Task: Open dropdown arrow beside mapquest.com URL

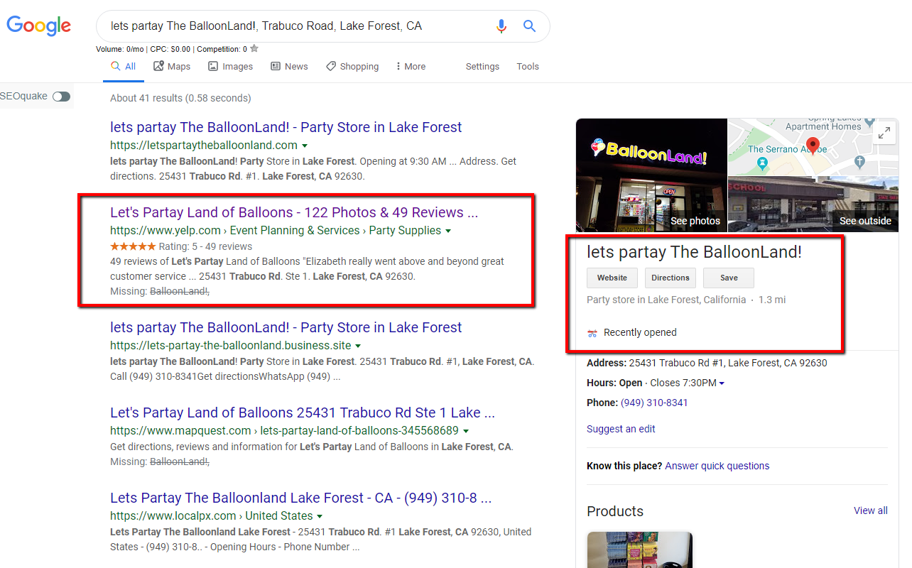Action: (x=466, y=431)
